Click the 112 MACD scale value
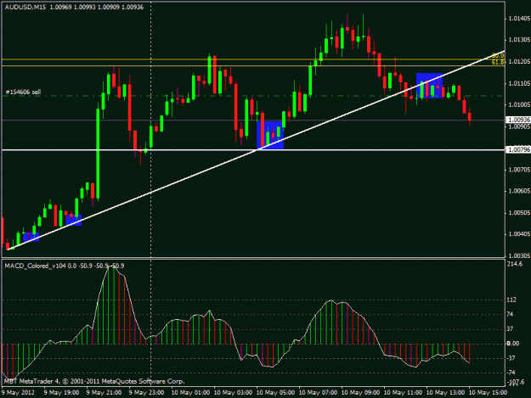This screenshot has height=398, width=531. [x=511, y=300]
